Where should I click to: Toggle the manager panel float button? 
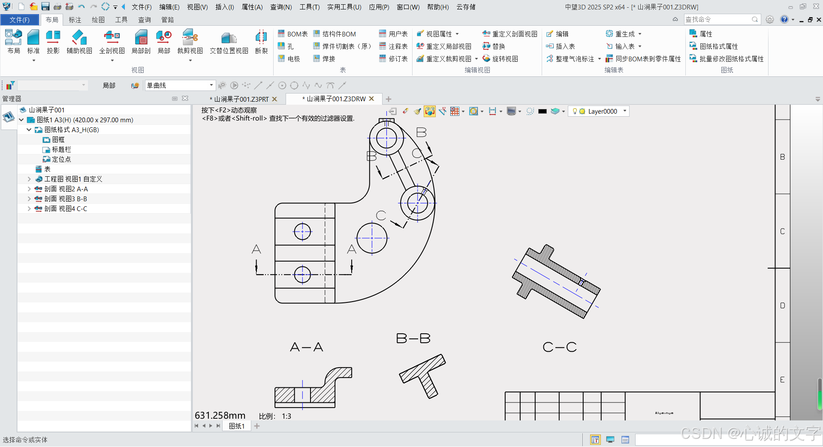pyautogui.click(x=175, y=99)
